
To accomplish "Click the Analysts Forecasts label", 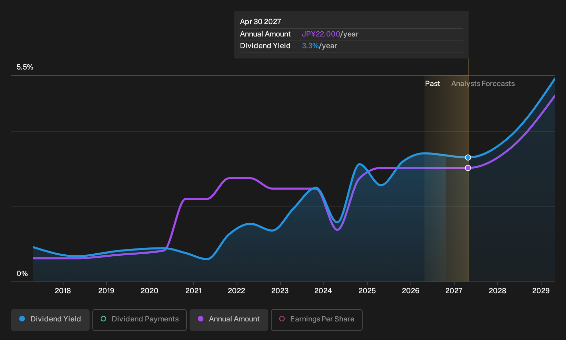I will click(483, 84).
